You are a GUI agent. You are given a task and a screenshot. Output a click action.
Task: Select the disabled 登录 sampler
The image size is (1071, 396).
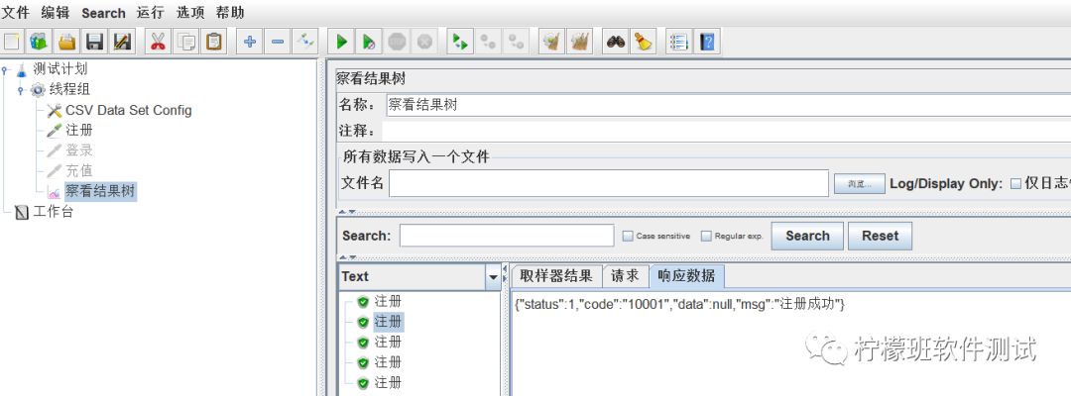(79, 150)
